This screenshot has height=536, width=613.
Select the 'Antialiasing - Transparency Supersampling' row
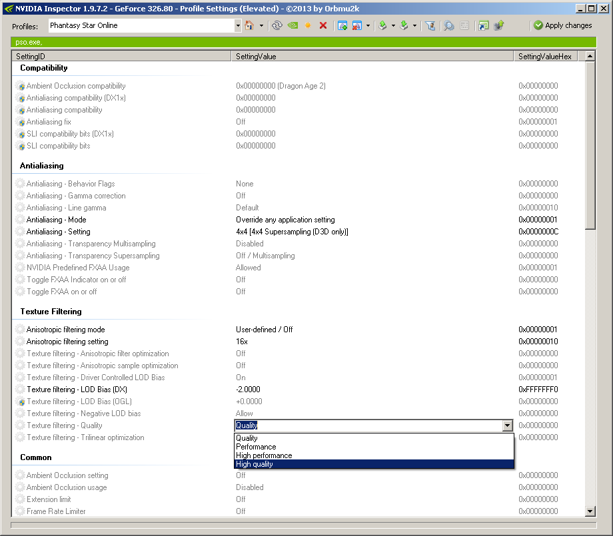(299, 256)
